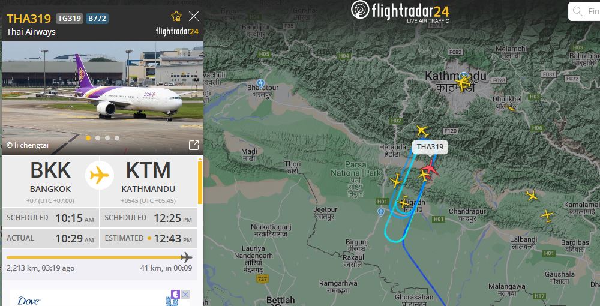Click the TG319 flight number badge
The image size is (600, 306).
(x=69, y=19)
